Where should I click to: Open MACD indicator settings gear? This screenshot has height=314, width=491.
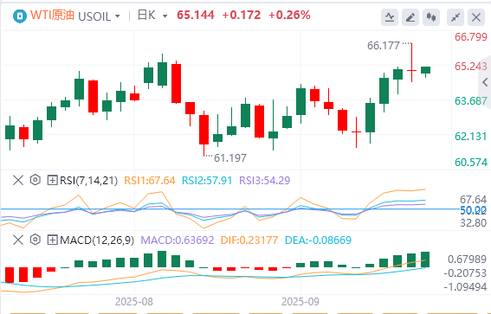[x=36, y=240]
